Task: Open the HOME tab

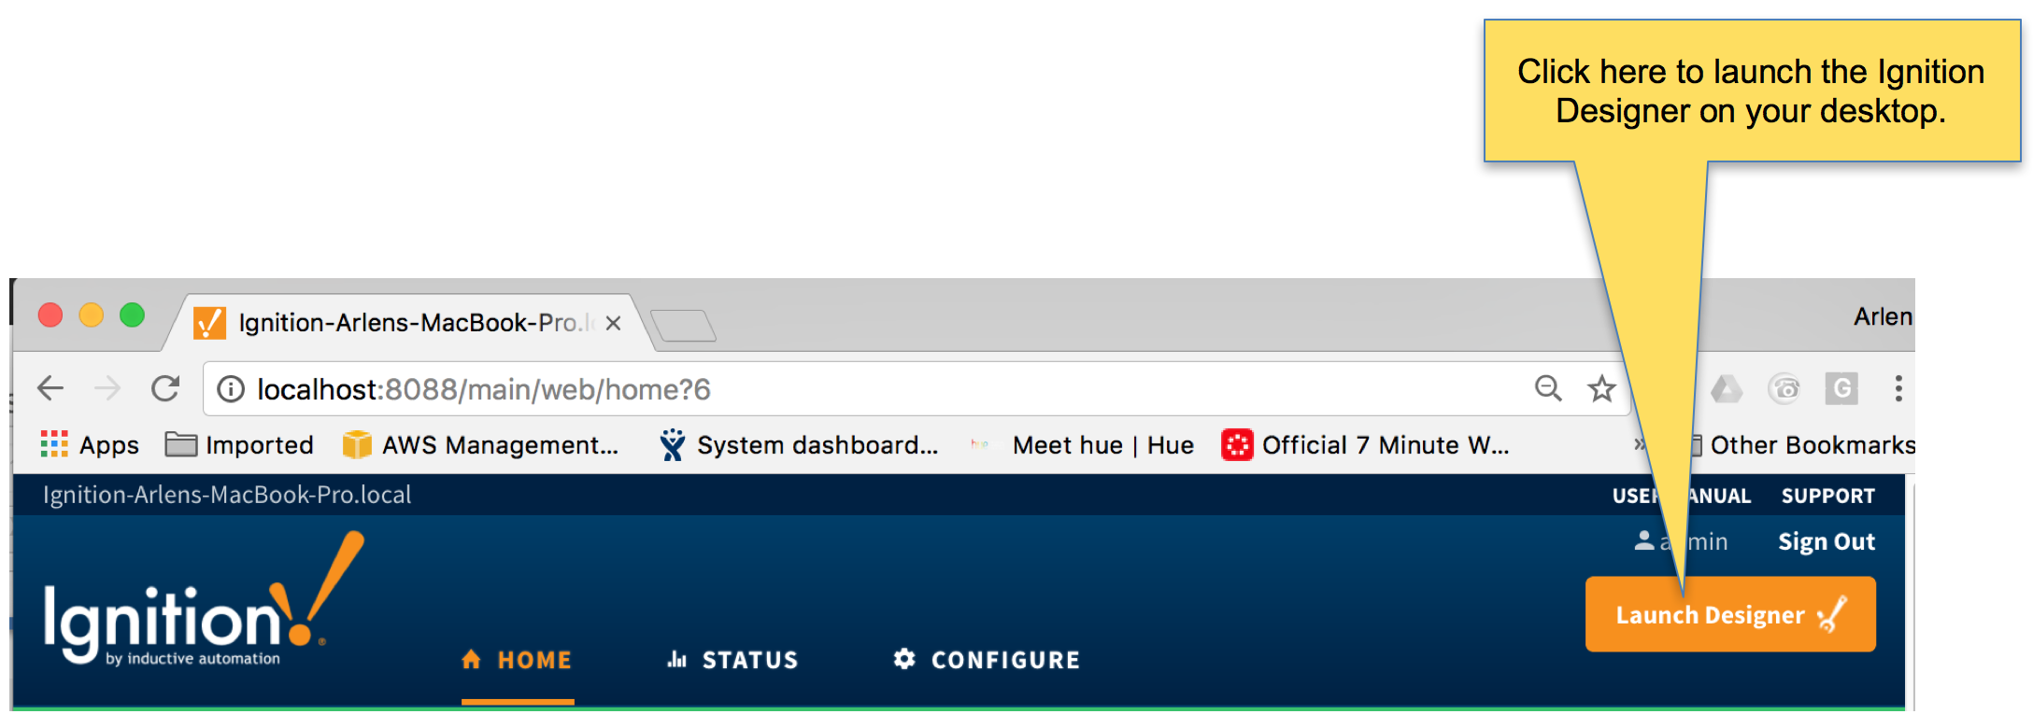Action: pos(517,660)
